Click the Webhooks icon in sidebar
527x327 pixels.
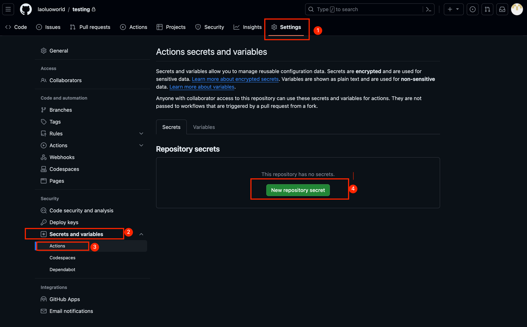pyautogui.click(x=44, y=157)
